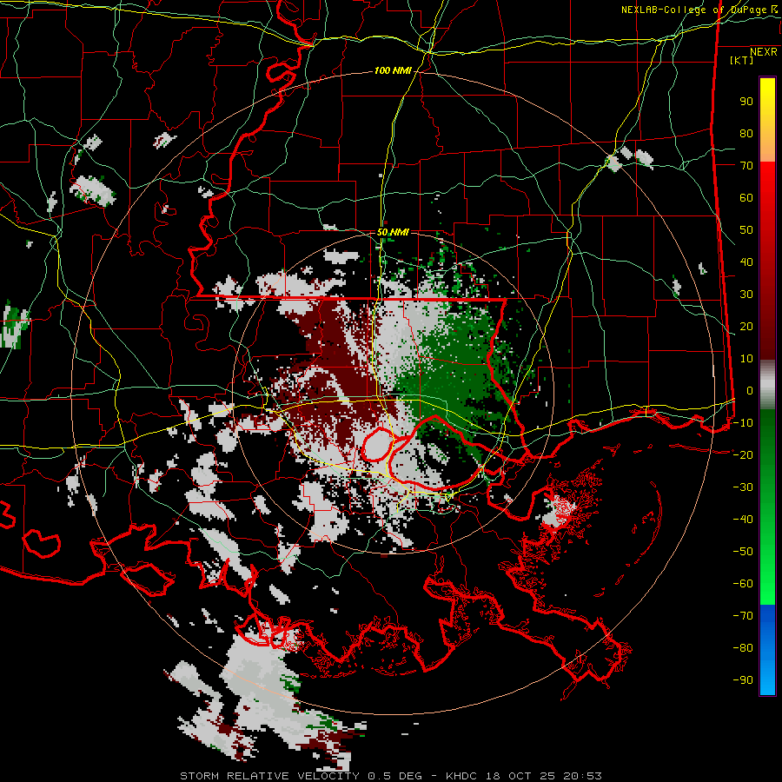The image size is (782, 782).
Task: Click the [KT] units label
Action: (x=741, y=60)
